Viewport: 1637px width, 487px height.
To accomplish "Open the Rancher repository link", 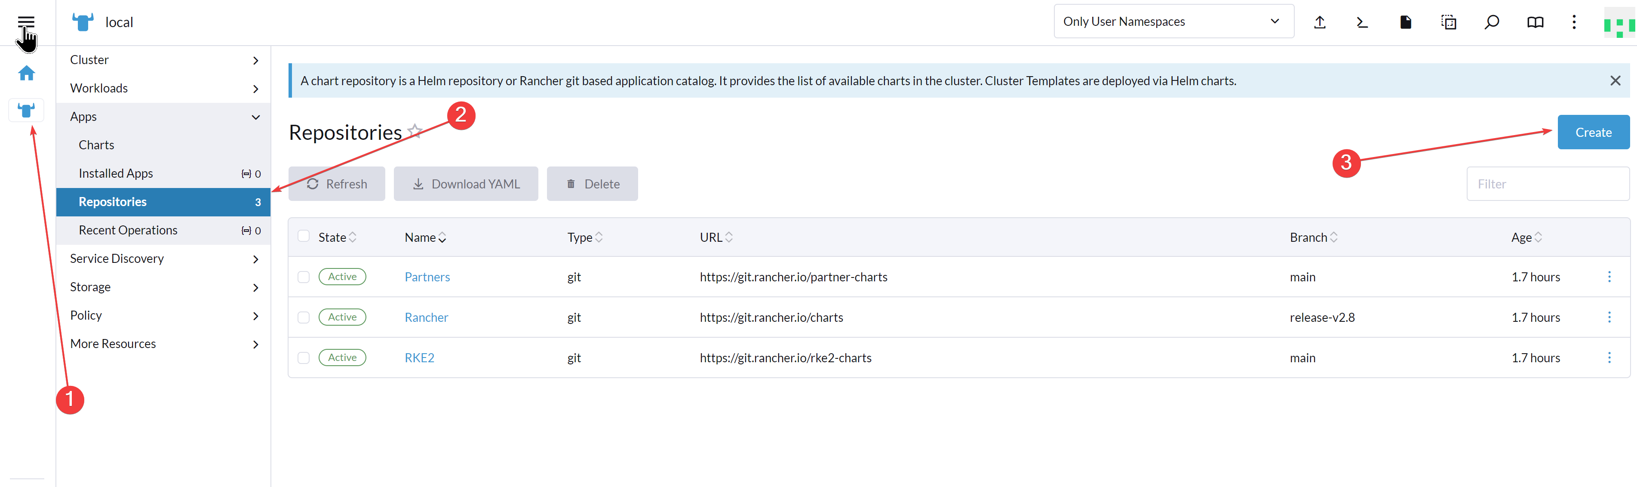I will click(x=427, y=317).
